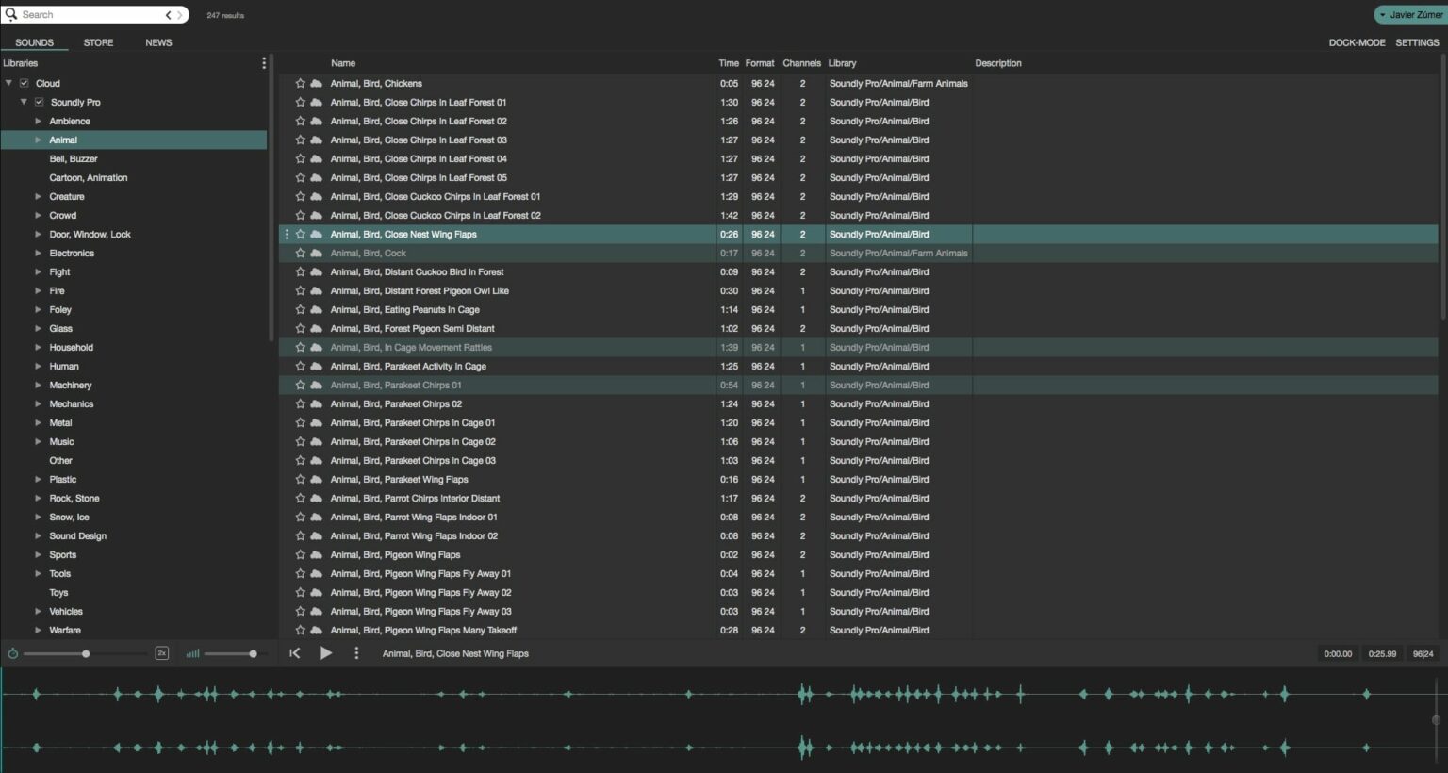Image resolution: width=1448 pixels, height=773 pixels.
Task: Adjust the volume slider handle
Action: 252,652
